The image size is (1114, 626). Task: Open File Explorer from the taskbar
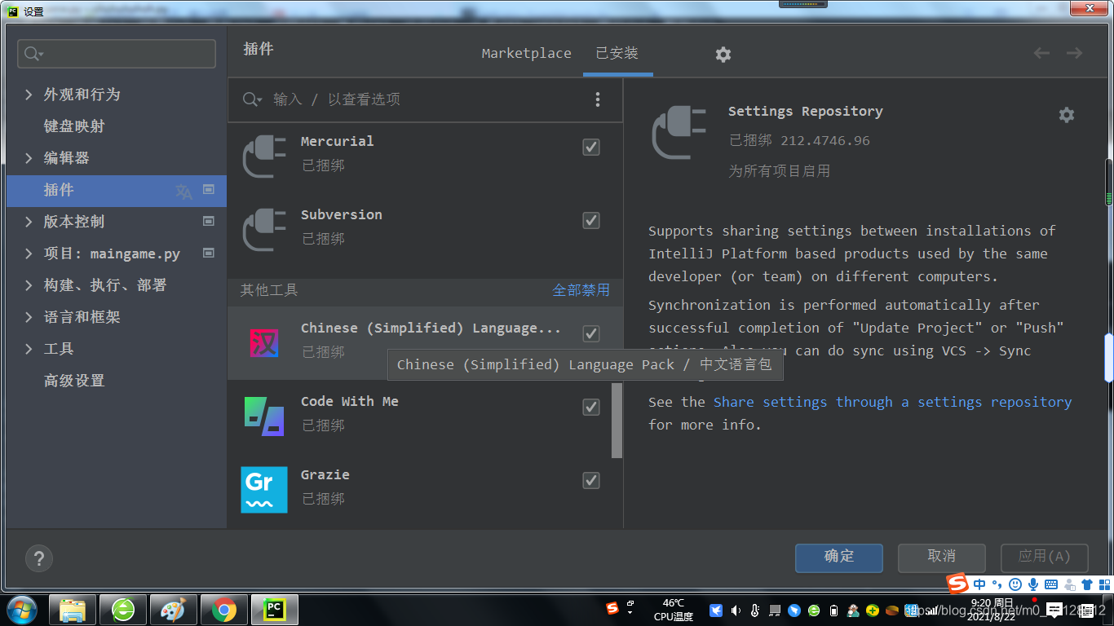point(73,610)
